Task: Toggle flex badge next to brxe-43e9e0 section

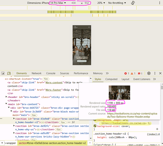Action: click(x=63, y=122)
